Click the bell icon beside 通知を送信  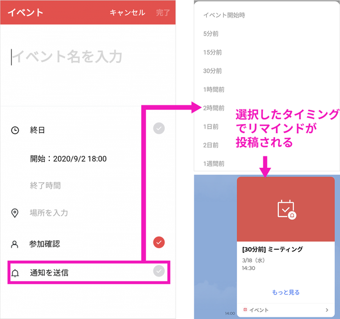tap(15, 273)
